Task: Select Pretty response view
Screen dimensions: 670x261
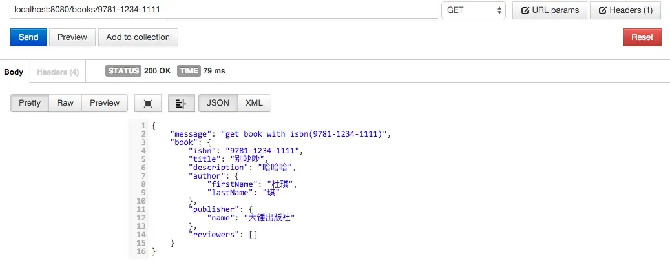Action: (x=30, y=102)
